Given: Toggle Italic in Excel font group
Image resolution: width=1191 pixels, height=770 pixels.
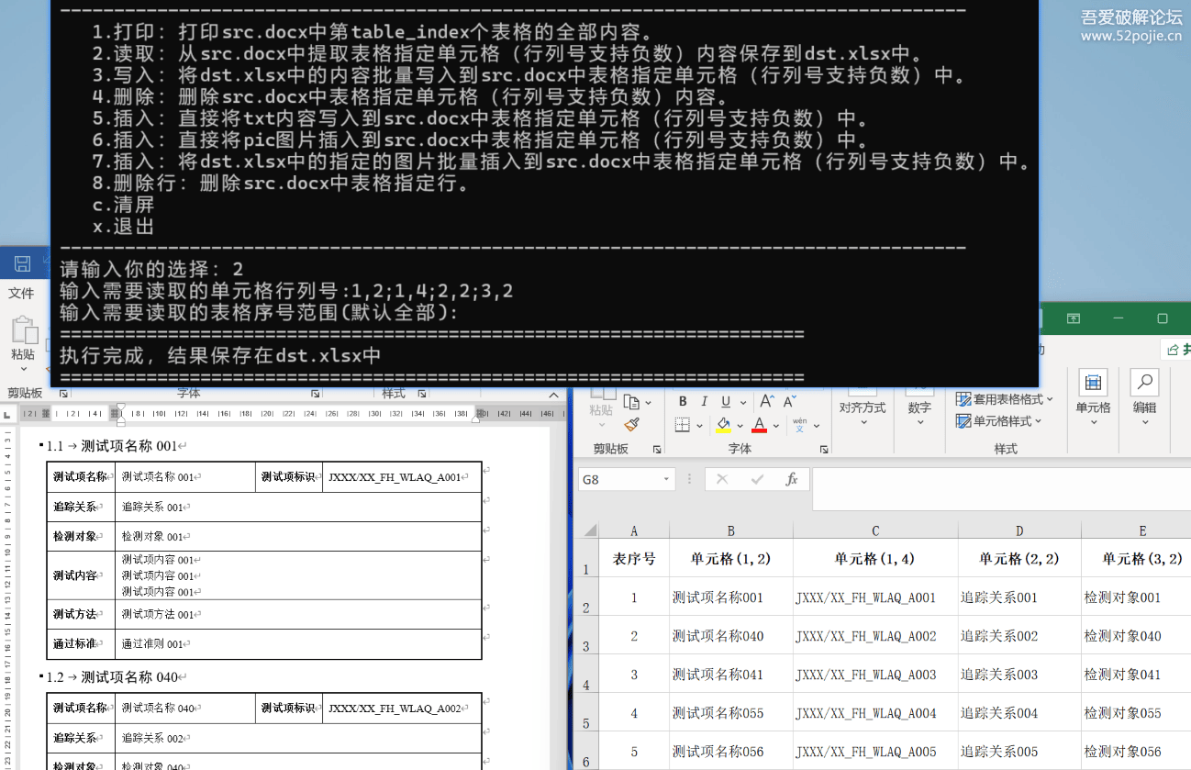Looking at the screenshot, I should pyautogui.click(x=704, y=401).
